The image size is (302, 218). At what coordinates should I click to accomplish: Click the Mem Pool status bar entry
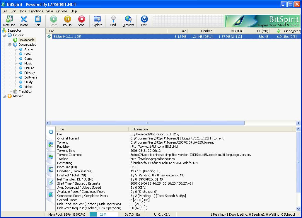tap(67, 214)
